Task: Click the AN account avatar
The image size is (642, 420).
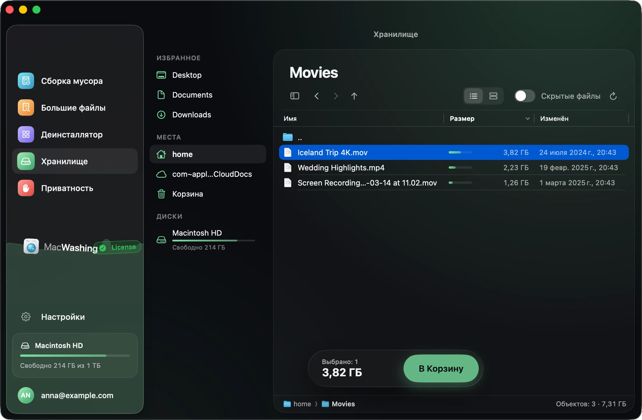Action: pyautogui.click(x=26, y=395)
